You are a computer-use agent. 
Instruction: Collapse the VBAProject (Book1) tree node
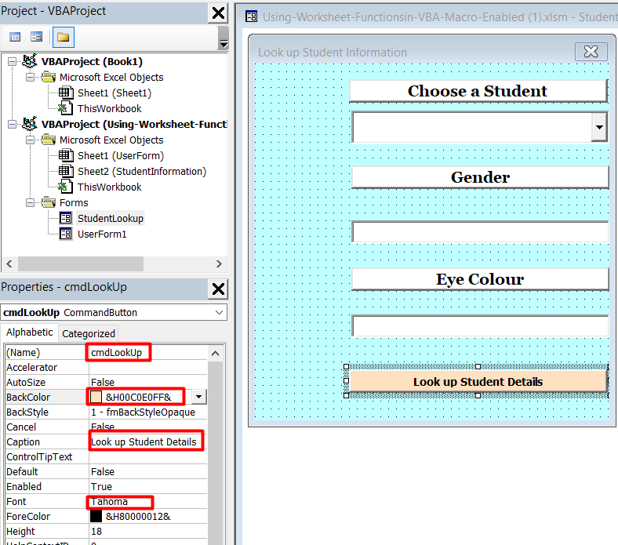click(x=13, y=62)
